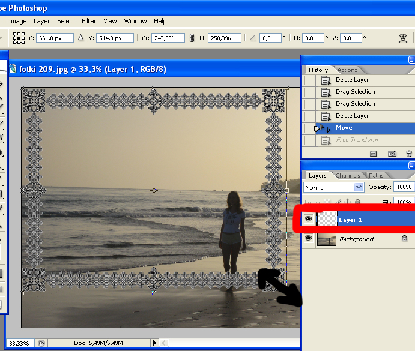Click the height field showing 258,3%
The width and height of the screenshot is (415, 351).
pos(225,38)
